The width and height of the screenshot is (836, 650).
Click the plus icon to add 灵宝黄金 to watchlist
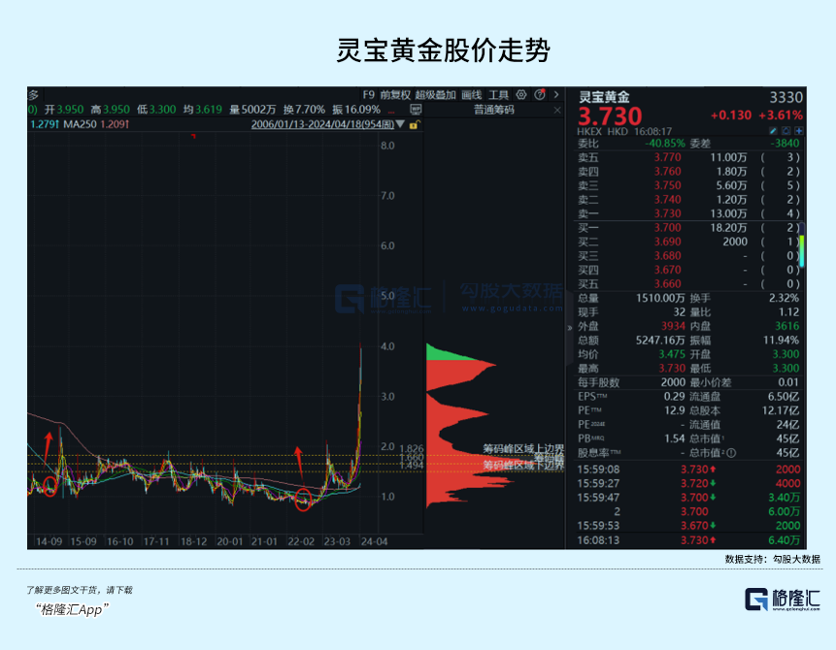(798, 129)
